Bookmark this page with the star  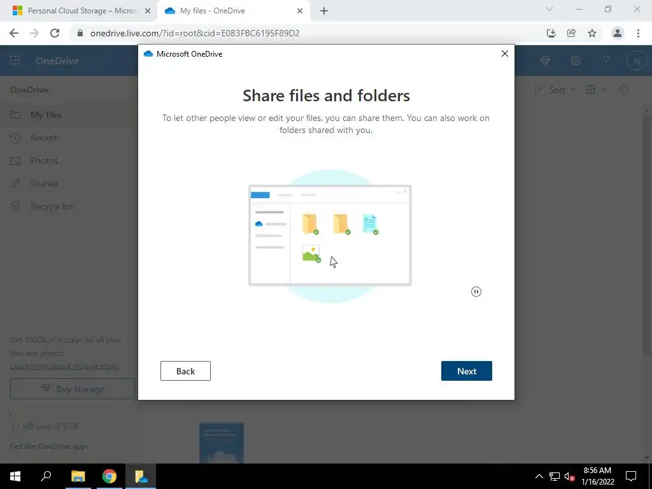(592, 33)
